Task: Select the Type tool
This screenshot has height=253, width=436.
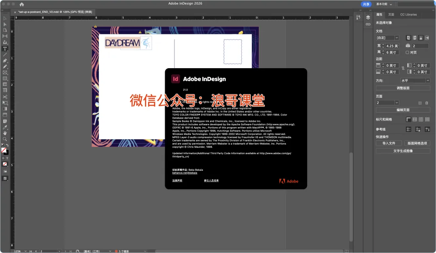Action: (x=5, y=49)
